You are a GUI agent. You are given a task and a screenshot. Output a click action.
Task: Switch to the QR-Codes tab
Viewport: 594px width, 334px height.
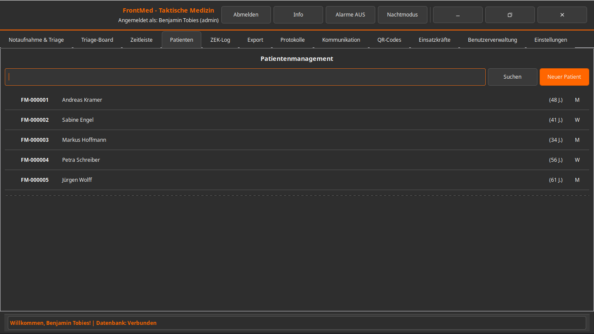(x=389, y=40)
